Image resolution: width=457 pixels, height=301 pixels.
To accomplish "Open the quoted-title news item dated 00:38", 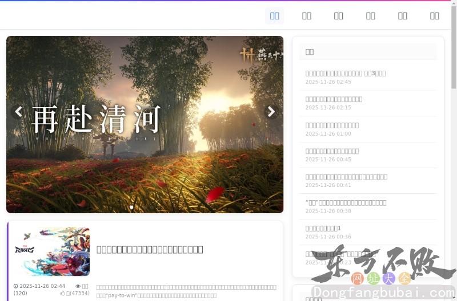I will pos(346,203).
